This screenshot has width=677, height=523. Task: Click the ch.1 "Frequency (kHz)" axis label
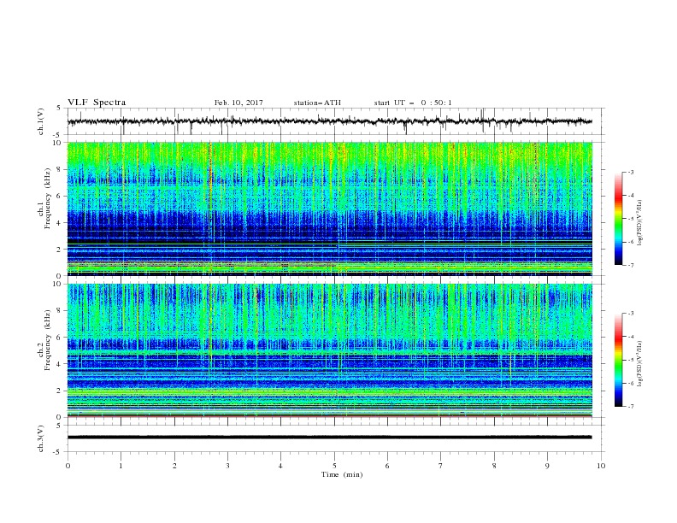point(48,197)
